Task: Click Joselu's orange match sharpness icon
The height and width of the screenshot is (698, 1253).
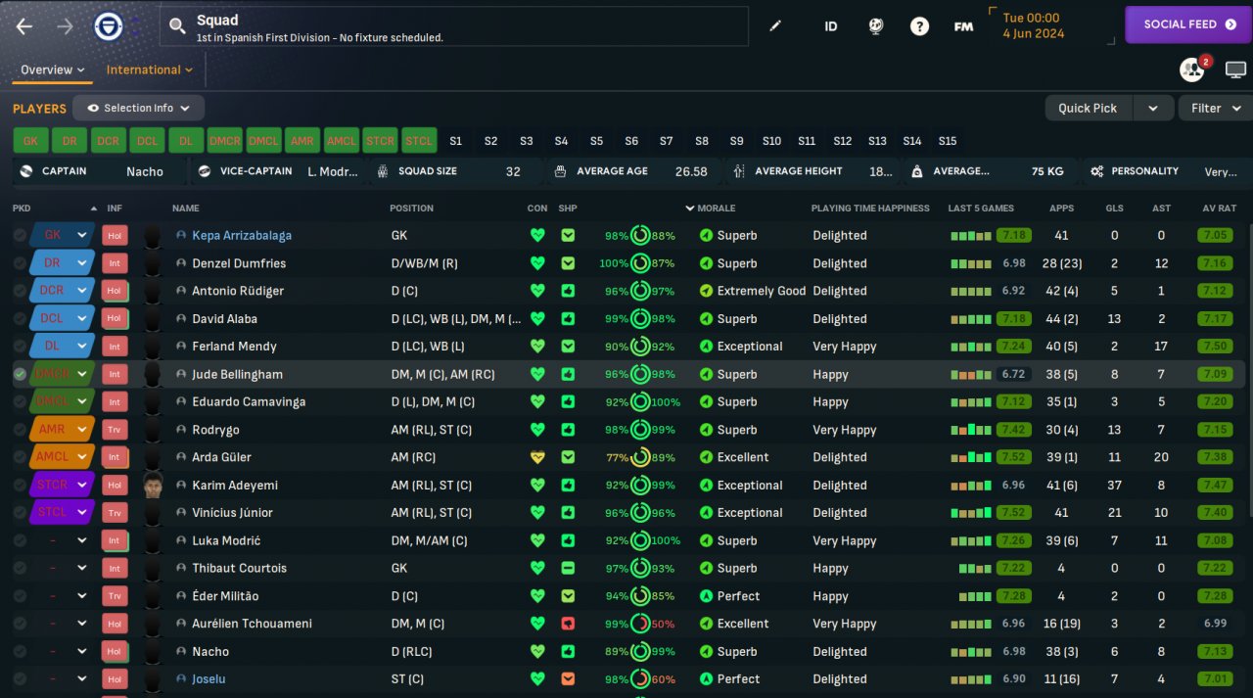Action: pyautogui.click(x=568, y=679)
